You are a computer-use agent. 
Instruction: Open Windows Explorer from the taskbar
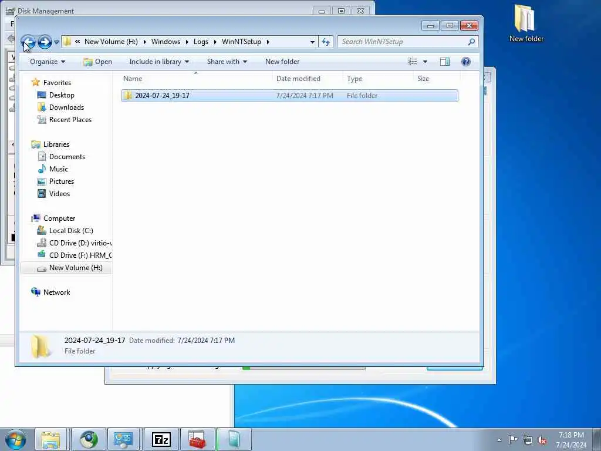50,439
